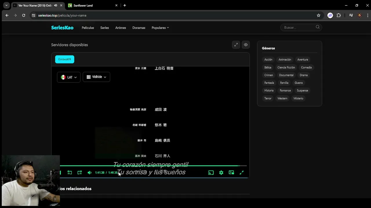
Task: Browse the Misterio genre
Action: [298, 98]
